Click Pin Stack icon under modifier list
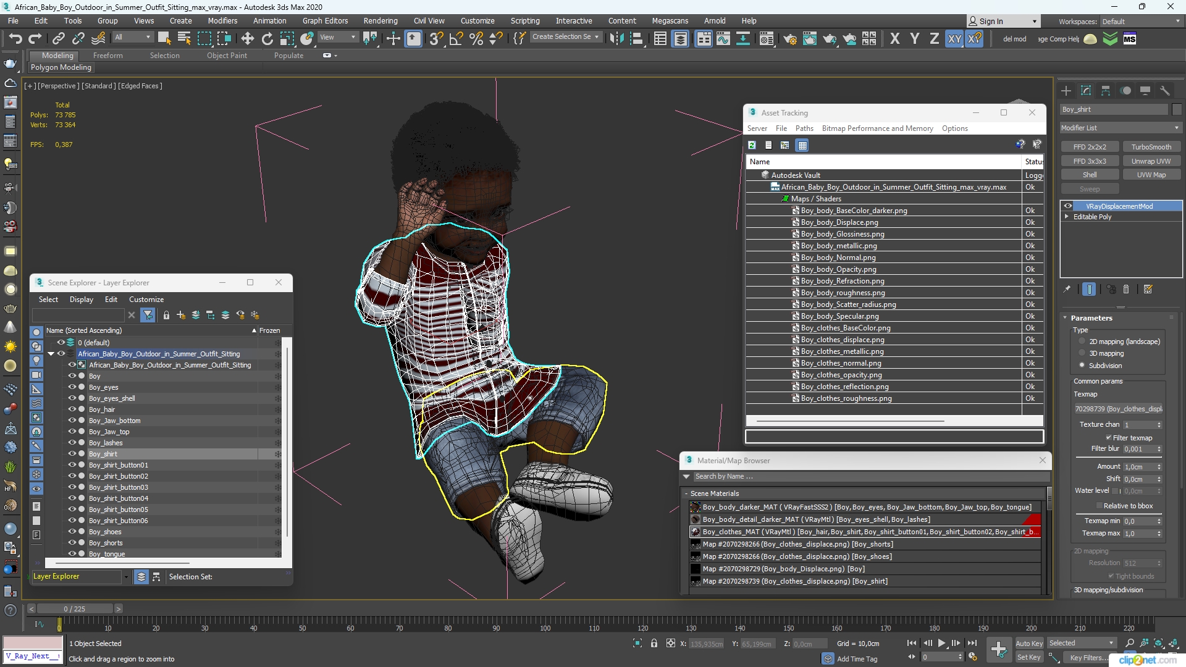This screenshot has height=667, width=1186. (1067, 289)
